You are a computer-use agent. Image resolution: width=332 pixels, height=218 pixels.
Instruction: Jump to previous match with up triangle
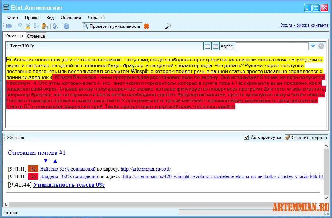coord(55,161)
